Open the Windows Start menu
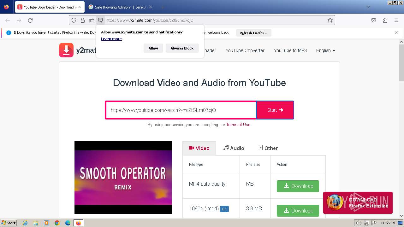Screen dimensions: 404x227 click(x=9, y=223)
